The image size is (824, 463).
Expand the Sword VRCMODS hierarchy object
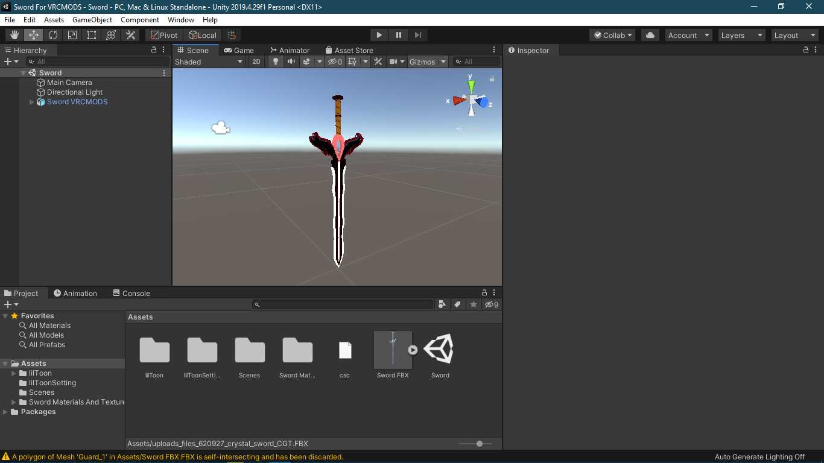tap(32, 102)
